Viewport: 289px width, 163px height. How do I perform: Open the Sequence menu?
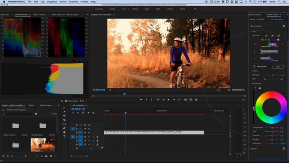click(x=52, y=2)
